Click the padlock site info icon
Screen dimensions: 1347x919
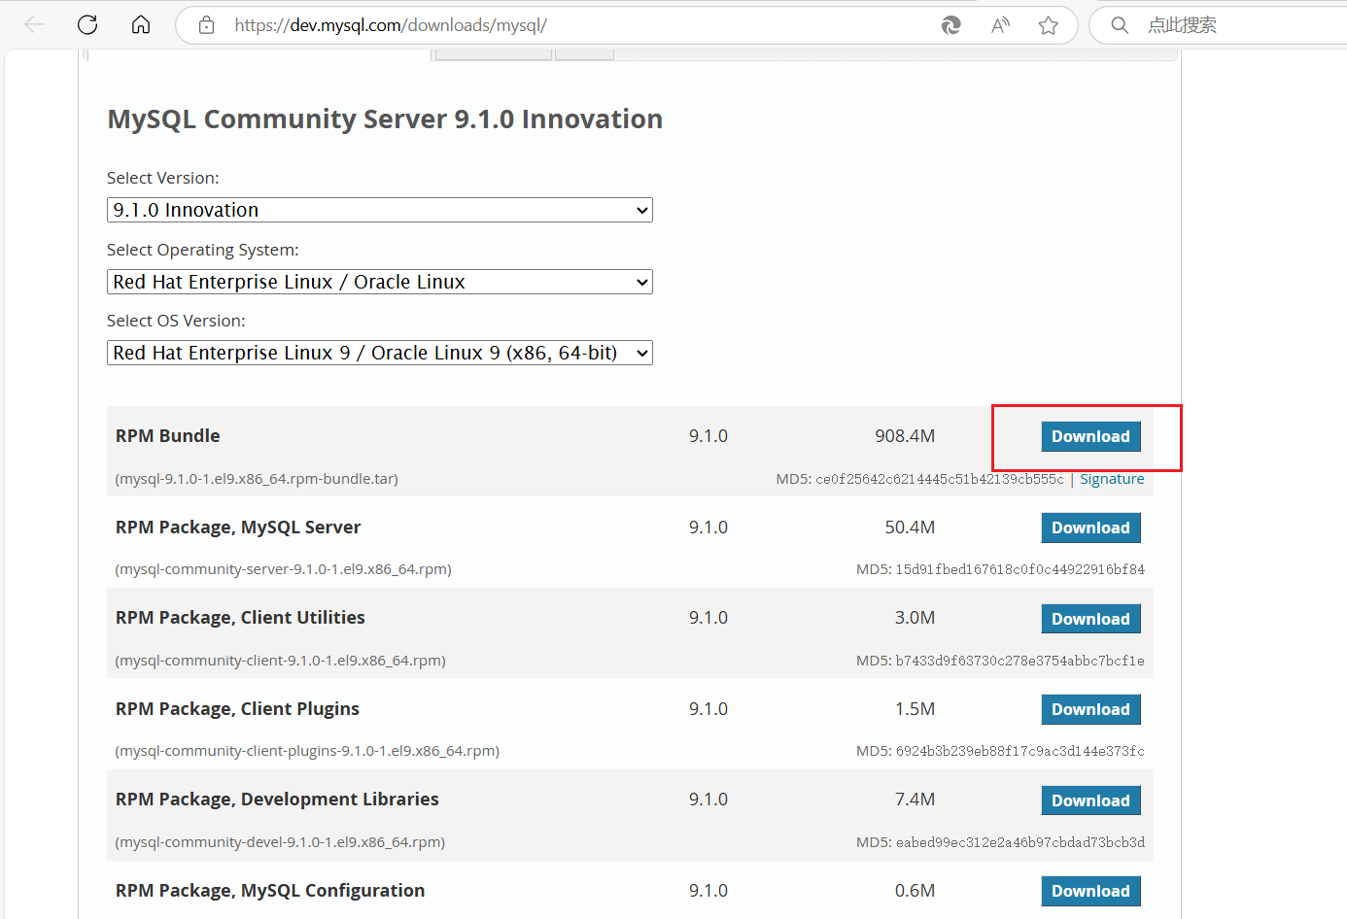point(206,25)
